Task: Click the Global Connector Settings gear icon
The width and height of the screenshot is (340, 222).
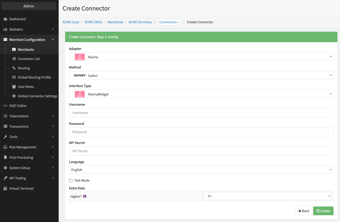Action: [14, 96]
